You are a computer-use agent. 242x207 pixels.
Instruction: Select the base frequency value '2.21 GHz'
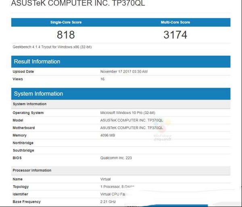pos(108,202)
